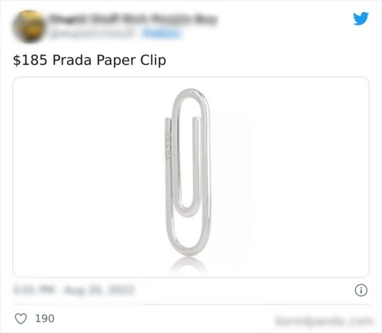Click the tweet text about the Prada Paper Clip
Image resolution: width=382 pixels, height=333 pixels.
pos(90,60)
